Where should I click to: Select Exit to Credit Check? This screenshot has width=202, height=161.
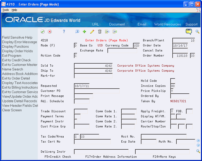pos(16,60)
